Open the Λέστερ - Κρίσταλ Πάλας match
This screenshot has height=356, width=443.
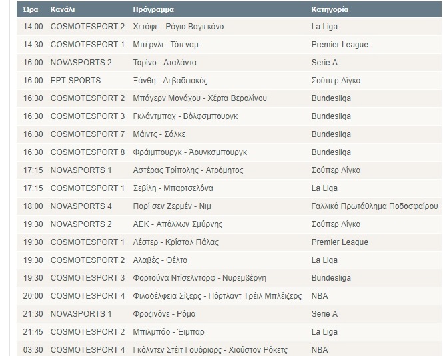(175, 242)
